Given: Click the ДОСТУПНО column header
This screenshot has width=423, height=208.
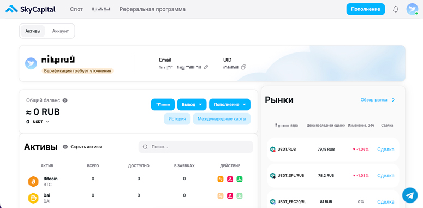Looking at the screenshot, I should click(x=139, y=165).
